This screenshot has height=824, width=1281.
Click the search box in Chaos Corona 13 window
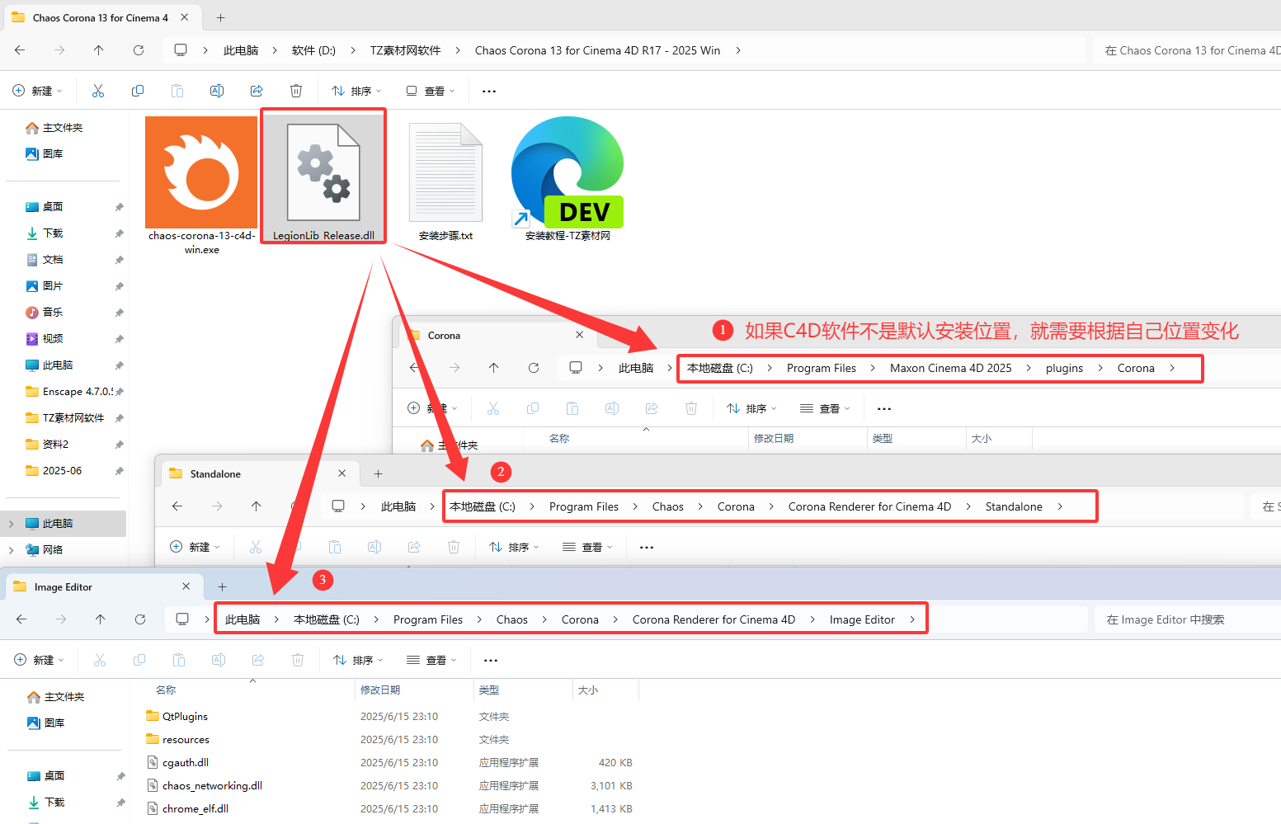pos(1188,50)
